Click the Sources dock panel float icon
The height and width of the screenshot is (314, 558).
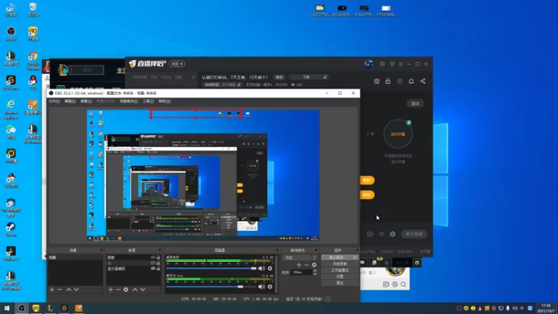pos(160,251)
